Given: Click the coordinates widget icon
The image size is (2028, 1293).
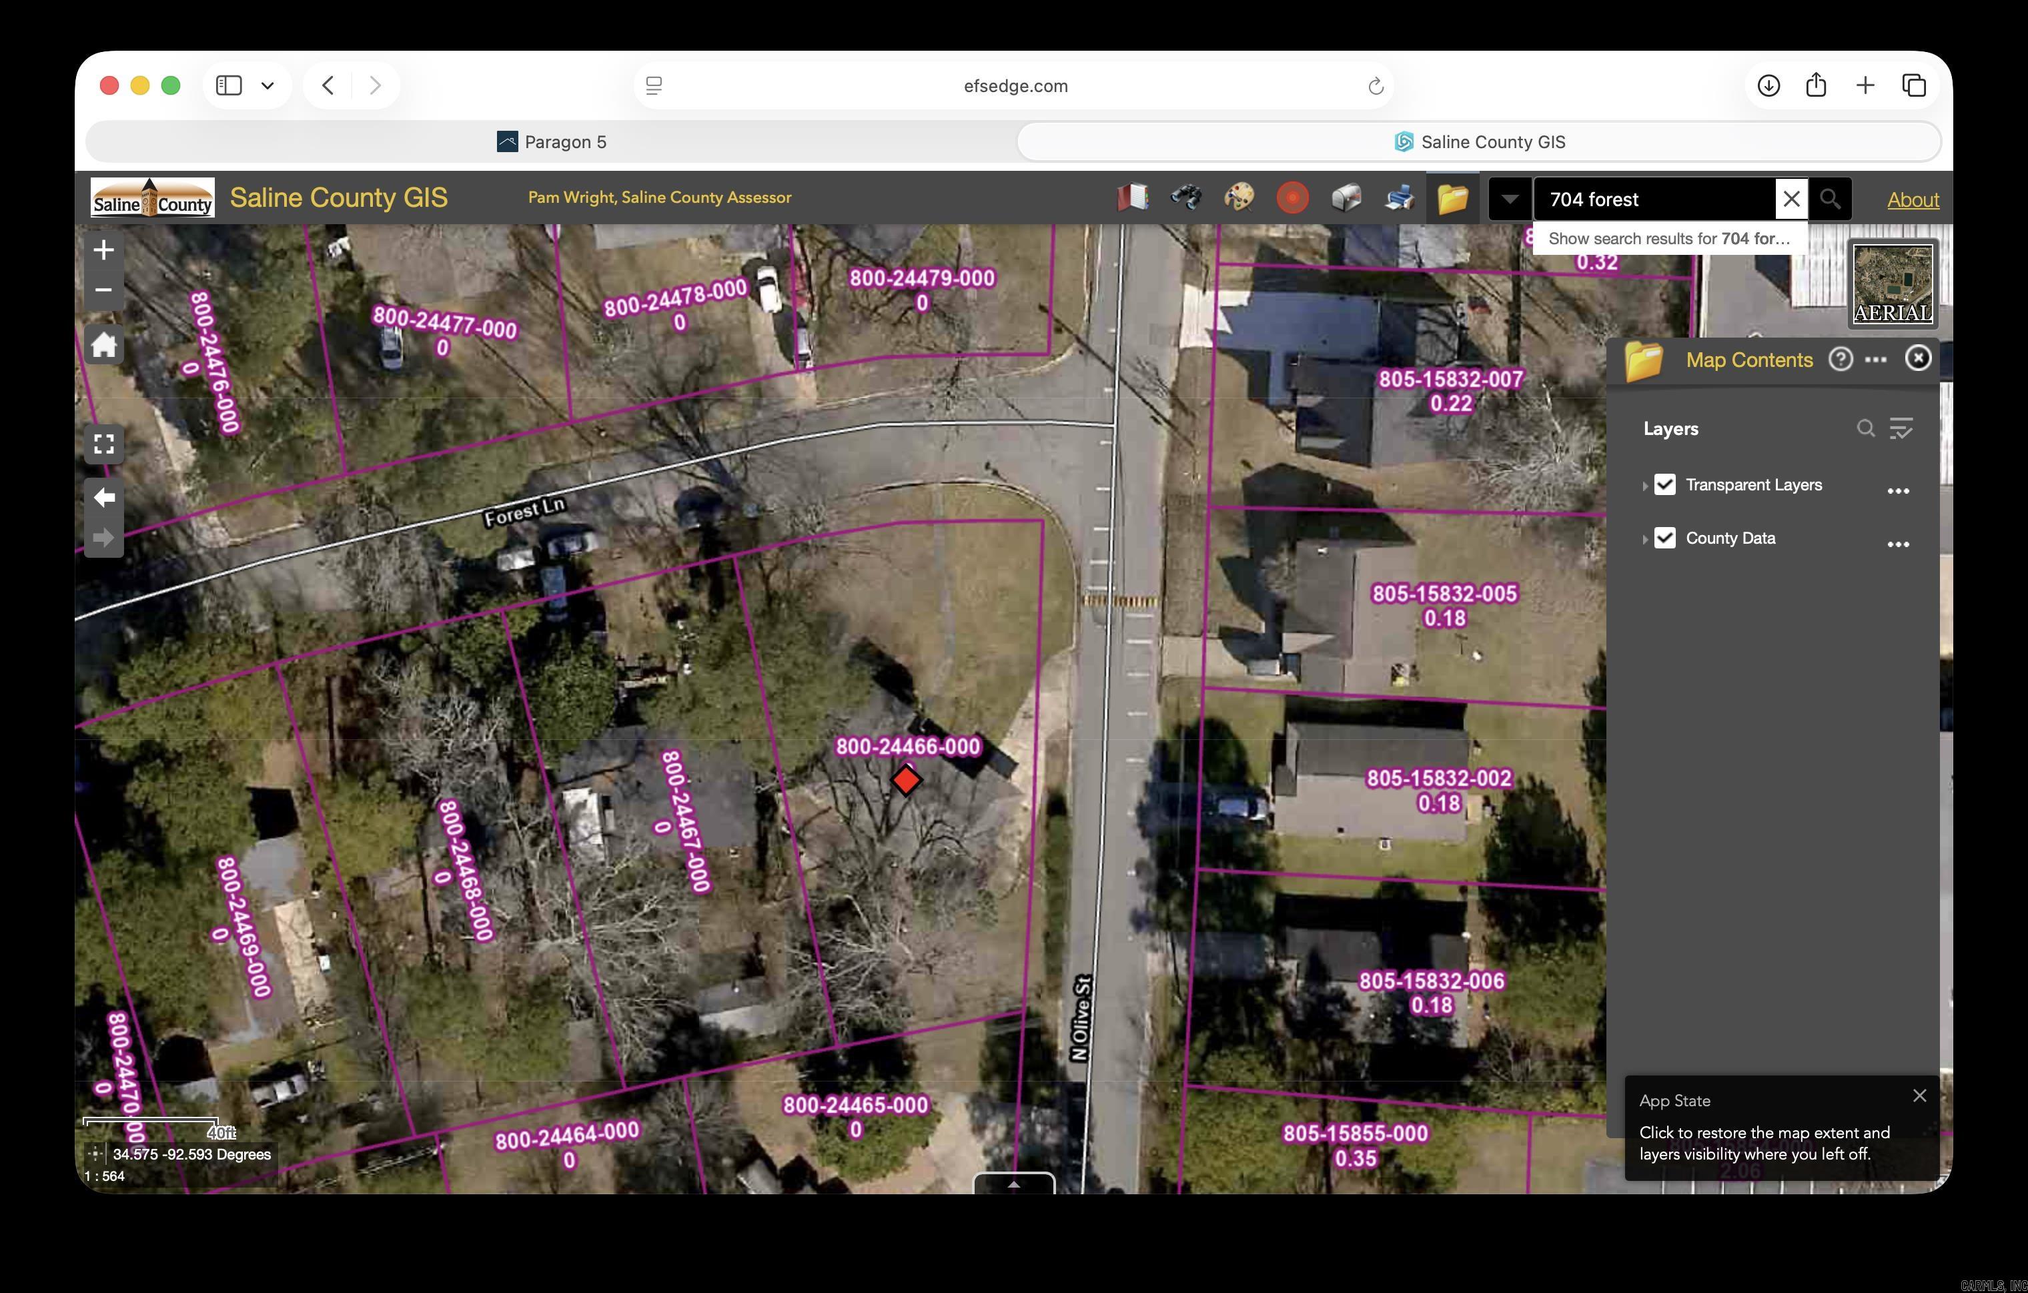Looking at the screenshot, I should 95,1154.
